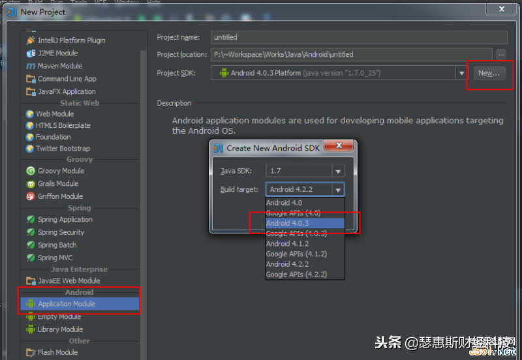The image size is (522, 360).
Task: Select the Grails Module icon
Action: (x=31, y=184)
